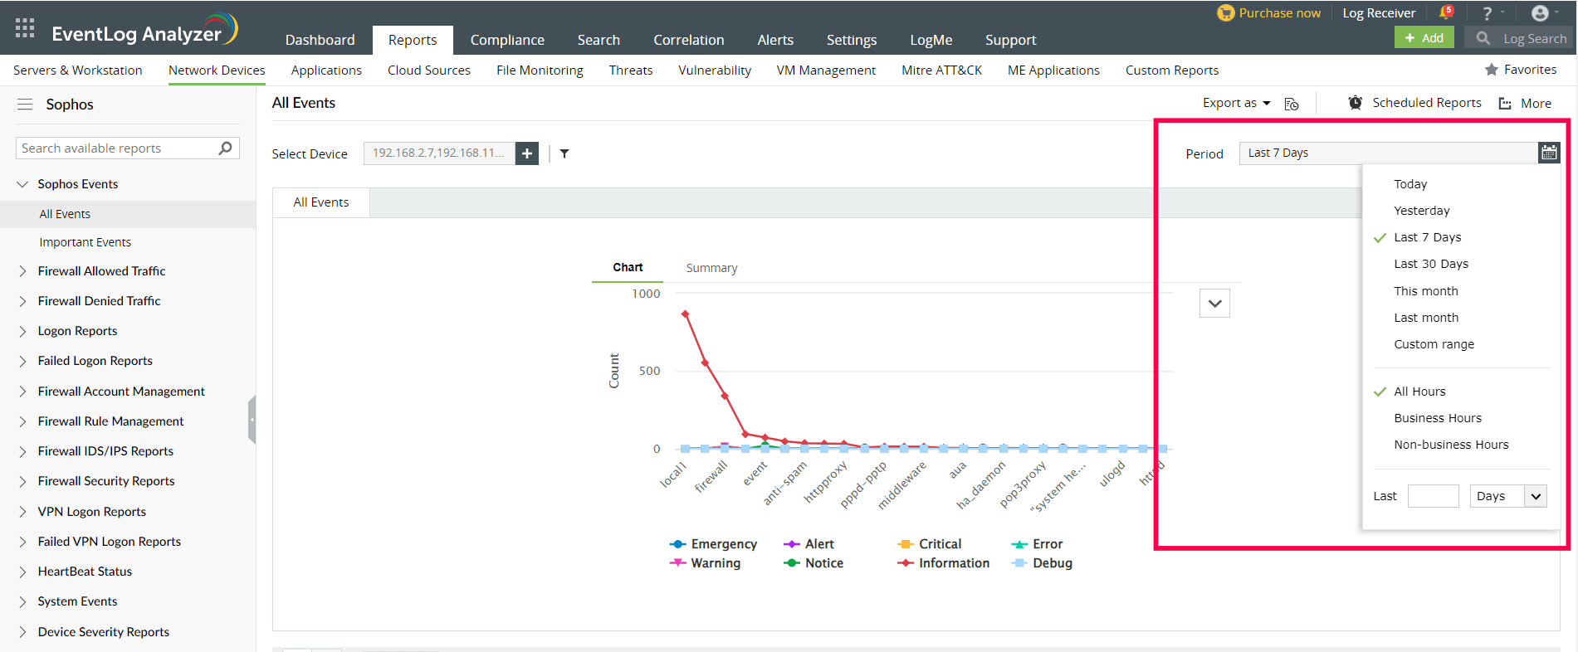Image resolution: width=1578 pixels, height=652 pixels.
Task: Click the notification bell icon
Action: 1445,12
